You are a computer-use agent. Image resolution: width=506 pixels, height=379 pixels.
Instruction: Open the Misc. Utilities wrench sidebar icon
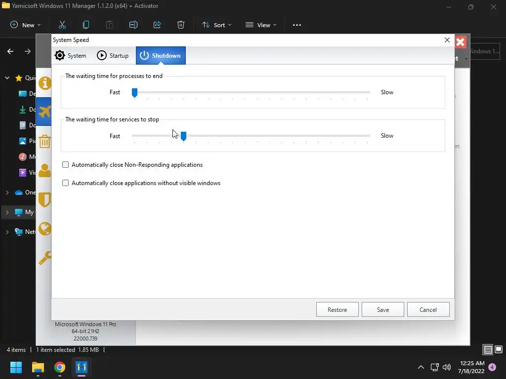44,258
